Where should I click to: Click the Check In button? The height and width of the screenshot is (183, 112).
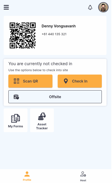[x=80, y=81]
